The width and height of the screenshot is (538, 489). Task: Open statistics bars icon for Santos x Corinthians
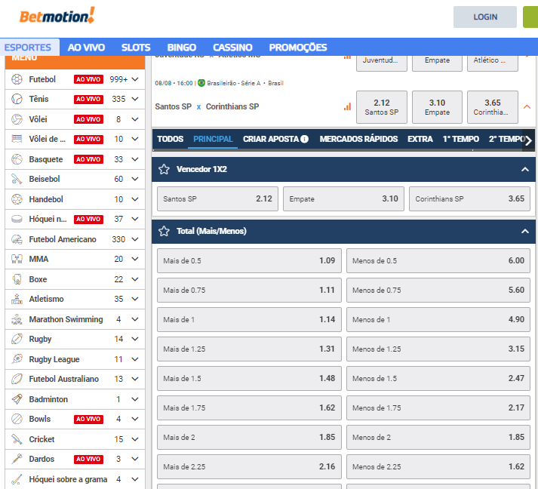pyautogui.click(x=347, y=106)
